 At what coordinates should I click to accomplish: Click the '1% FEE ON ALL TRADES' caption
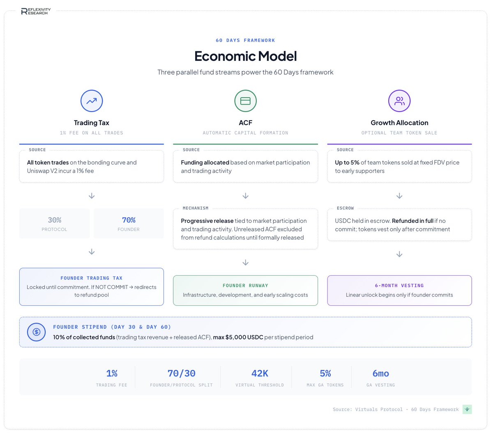tap(92, 133)
